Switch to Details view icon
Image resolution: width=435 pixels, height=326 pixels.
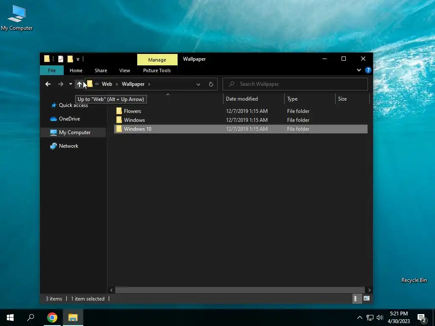[356, 298]
